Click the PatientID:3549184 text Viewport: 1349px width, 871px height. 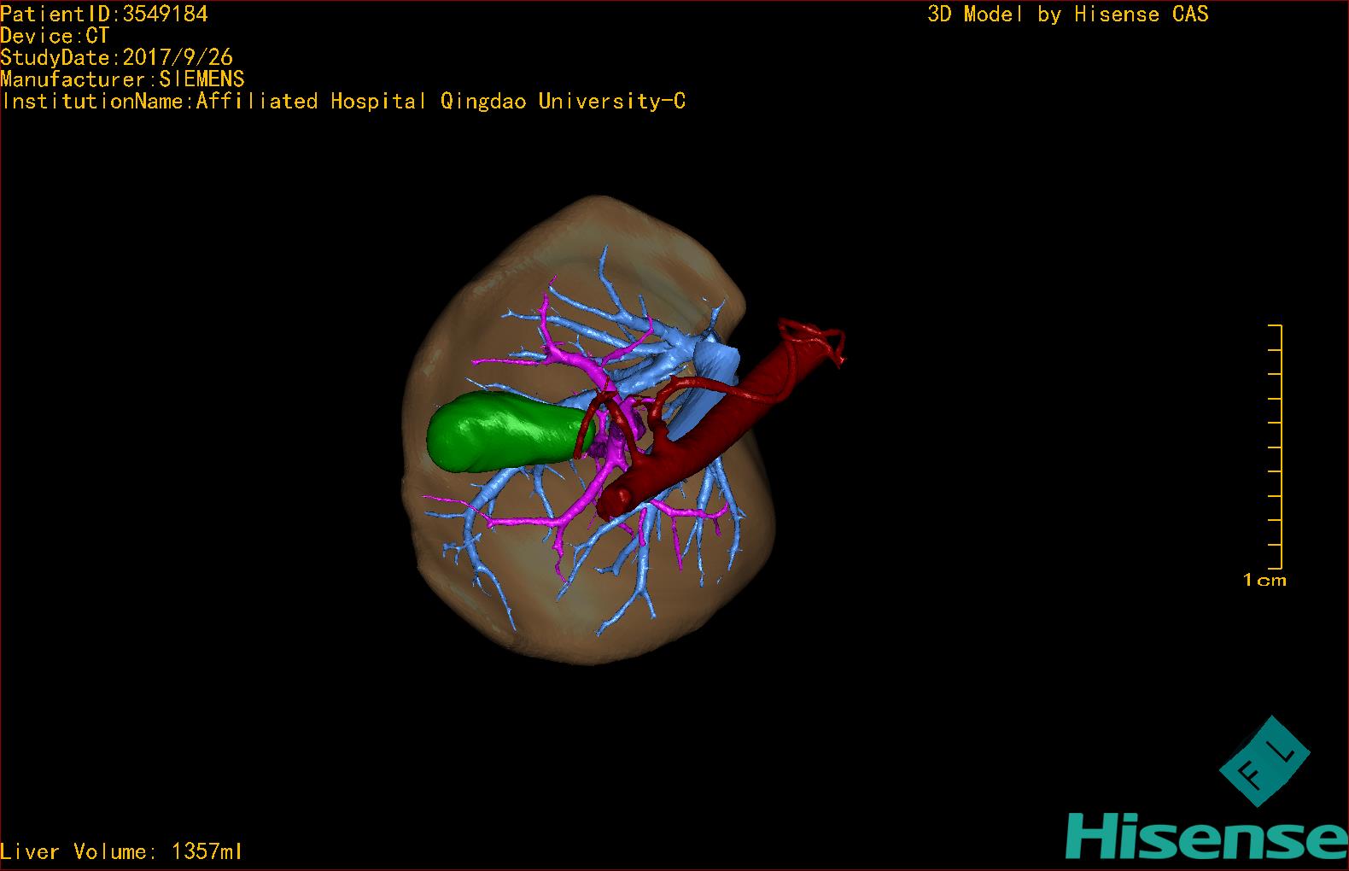click(104, 14)
